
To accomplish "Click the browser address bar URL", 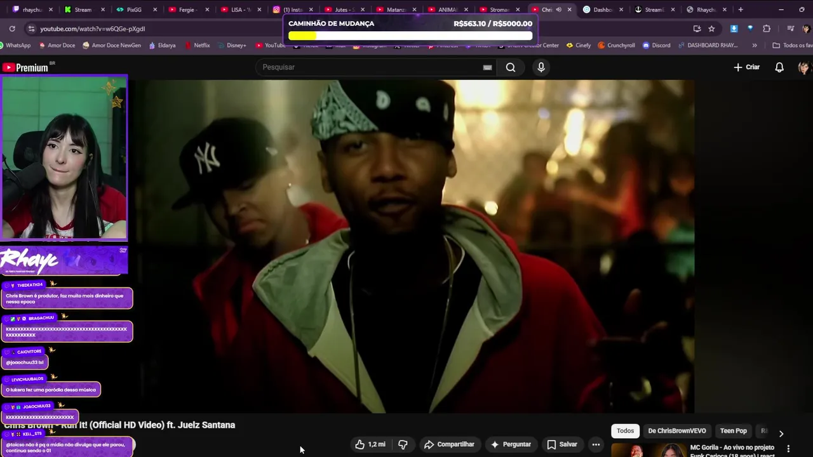I will (x=93, y=29).
